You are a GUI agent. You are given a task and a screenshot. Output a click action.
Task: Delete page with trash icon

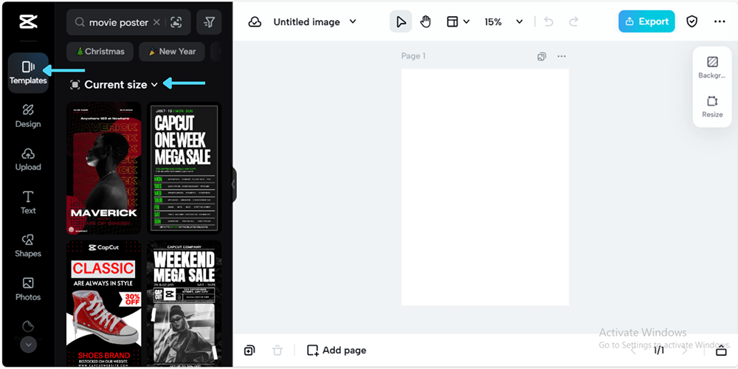(x=277, y=350)
